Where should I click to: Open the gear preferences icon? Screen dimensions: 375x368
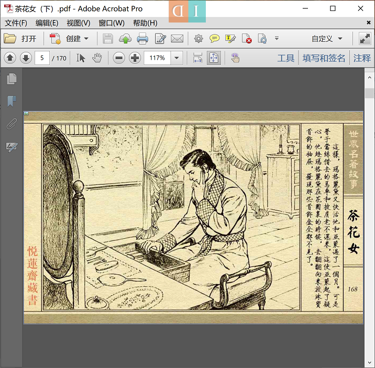click(198, 38)
